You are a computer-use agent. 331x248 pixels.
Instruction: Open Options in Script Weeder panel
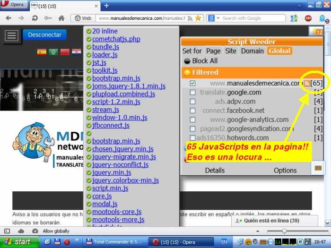(285, 171)
